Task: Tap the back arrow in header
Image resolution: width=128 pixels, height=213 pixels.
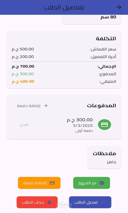Action: pos(119,7)
